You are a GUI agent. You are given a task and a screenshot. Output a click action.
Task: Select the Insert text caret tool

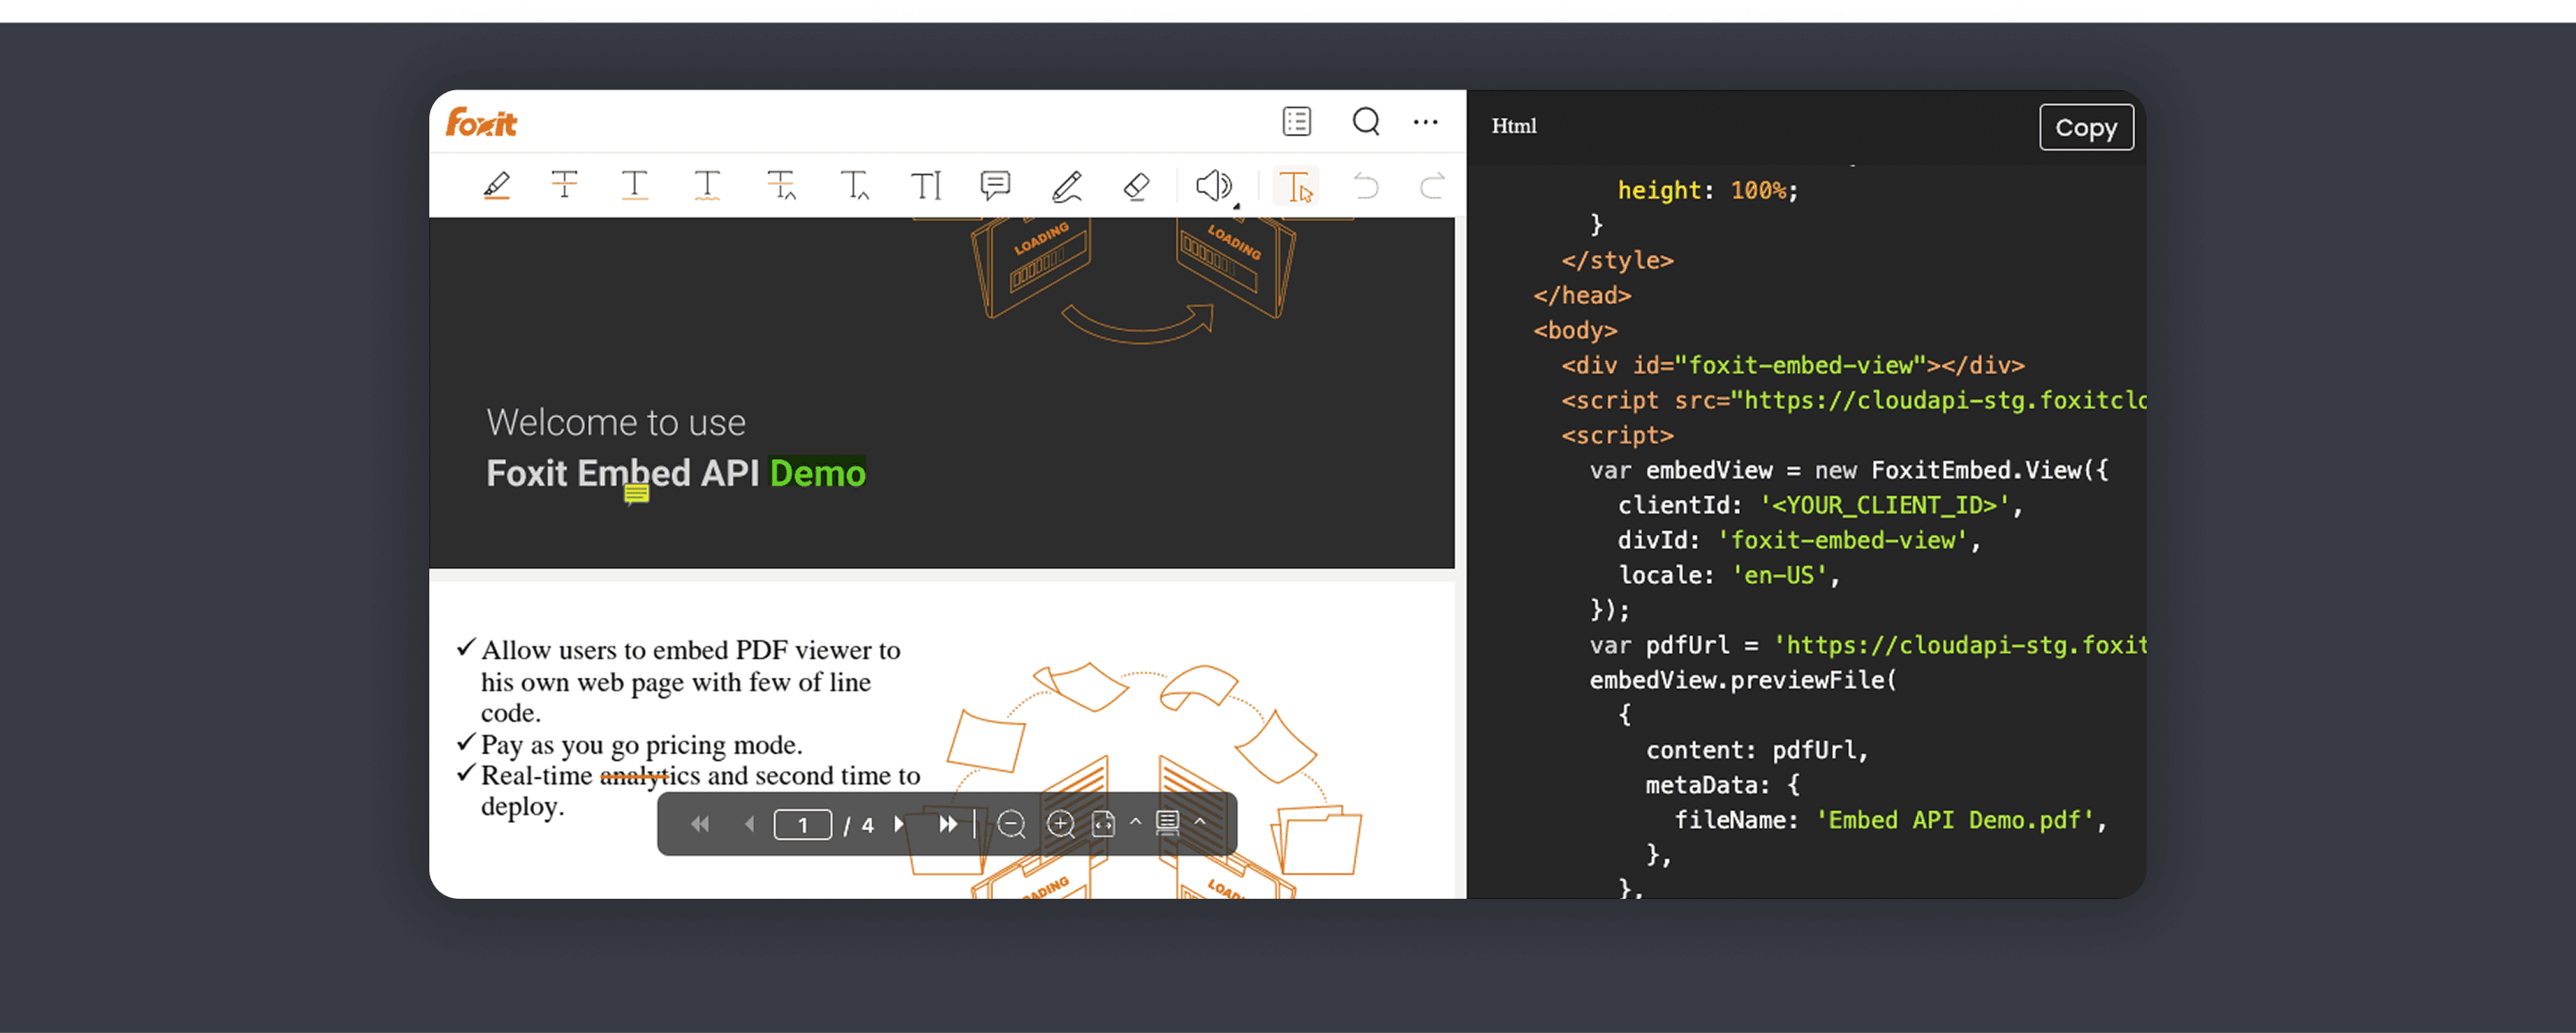(854, 186)
